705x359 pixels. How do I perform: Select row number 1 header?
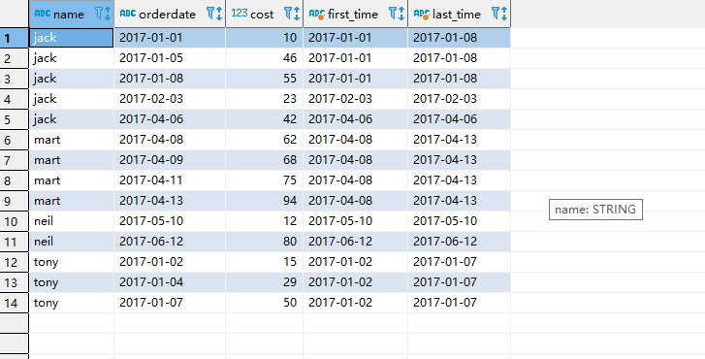click(x=15, y=38)
